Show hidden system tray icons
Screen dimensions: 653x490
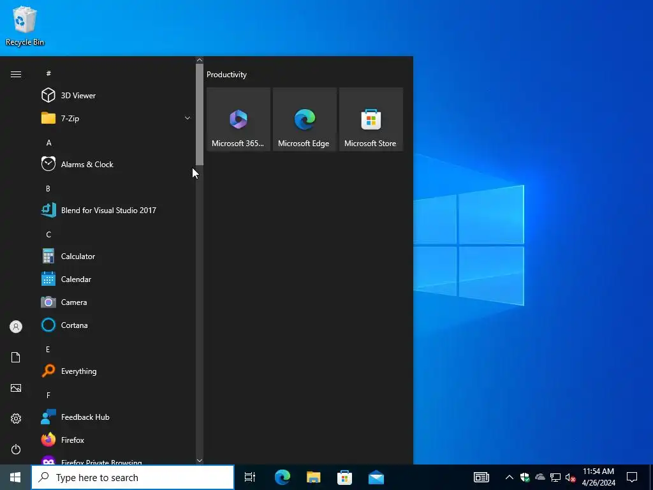[510, 477]
